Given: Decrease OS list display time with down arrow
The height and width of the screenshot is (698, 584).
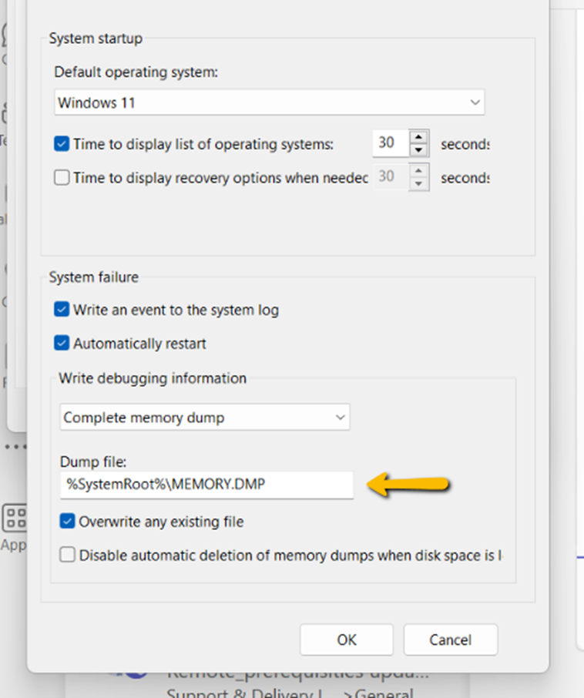Looking at the screenshot, I should click(418, 149).
